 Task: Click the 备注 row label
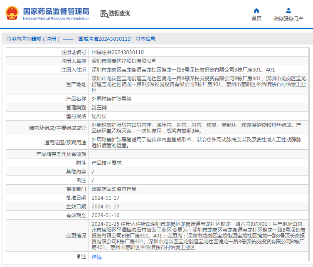(x=81, y=180)
